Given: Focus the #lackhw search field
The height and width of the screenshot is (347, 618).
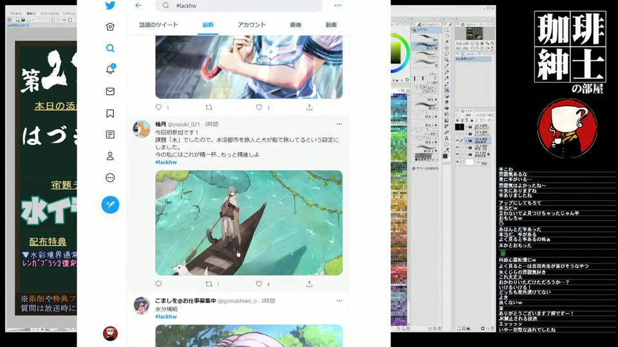Looking at the screenshot, I should click(239, 6).
